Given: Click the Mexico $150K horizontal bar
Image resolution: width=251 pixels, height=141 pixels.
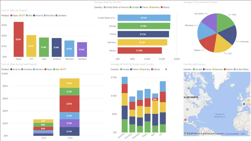Looking at the screenshot, I should [x=140, y=51].
